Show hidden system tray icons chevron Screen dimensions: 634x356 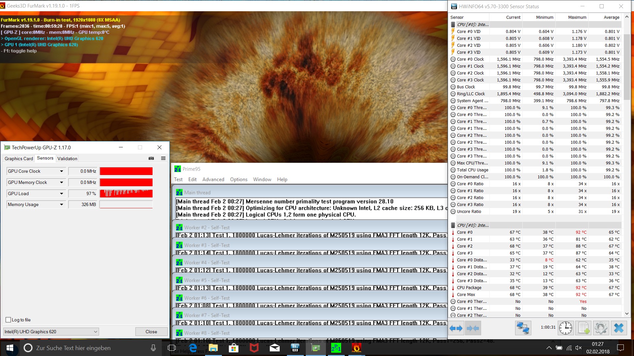549,348
